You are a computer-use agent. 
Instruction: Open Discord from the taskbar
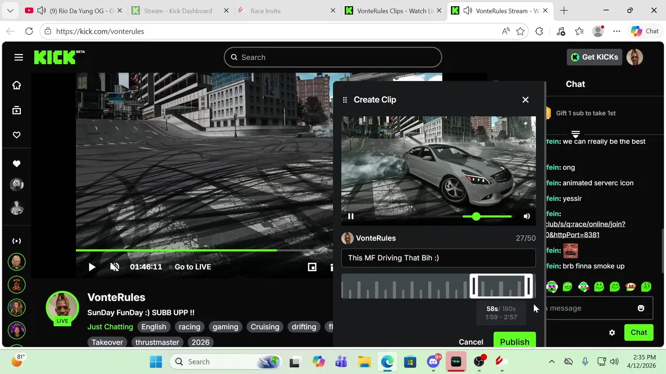[433, 362]
